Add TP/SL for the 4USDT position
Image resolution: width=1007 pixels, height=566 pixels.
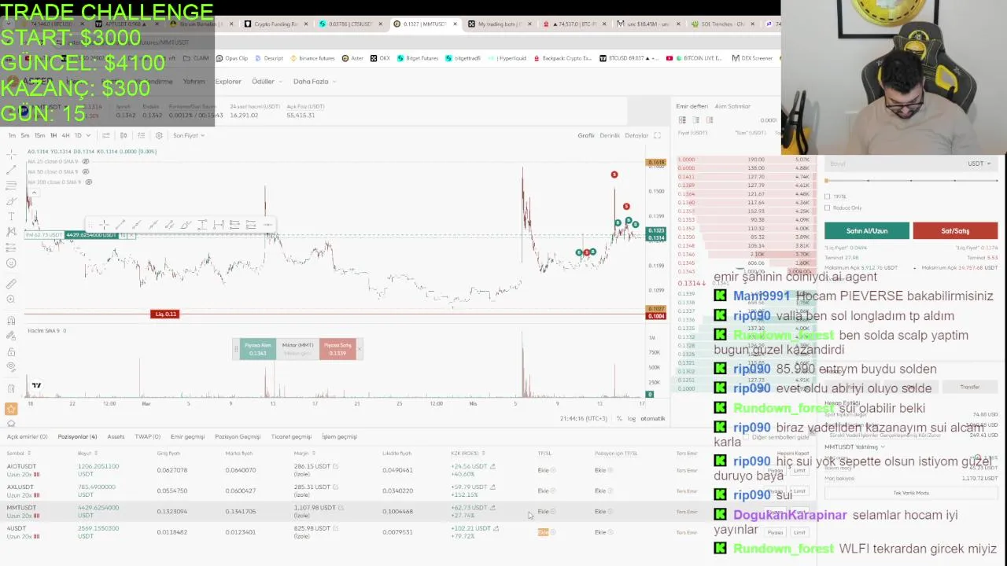(543, 532)
